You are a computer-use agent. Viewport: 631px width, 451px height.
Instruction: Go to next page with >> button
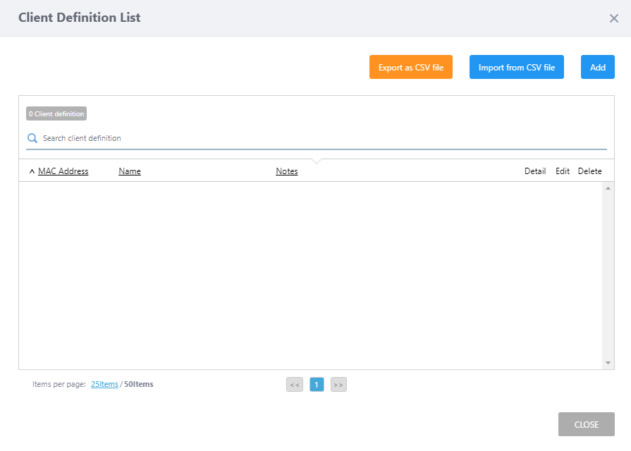coord(338,385)
